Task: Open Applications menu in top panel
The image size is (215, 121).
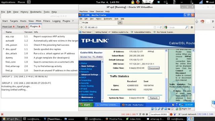Action: pyautogui.click(x=8, y=2)
